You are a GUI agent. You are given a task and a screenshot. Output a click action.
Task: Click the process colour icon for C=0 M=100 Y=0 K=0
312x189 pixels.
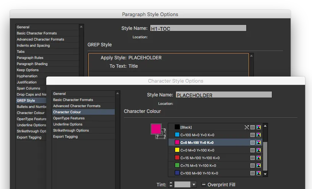point(252,142)
